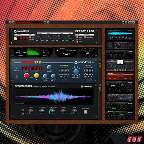Click the upper small mode button left of Time knob
Image resolution: width=144 pixels, height=144 pixels.
[22, 111]
